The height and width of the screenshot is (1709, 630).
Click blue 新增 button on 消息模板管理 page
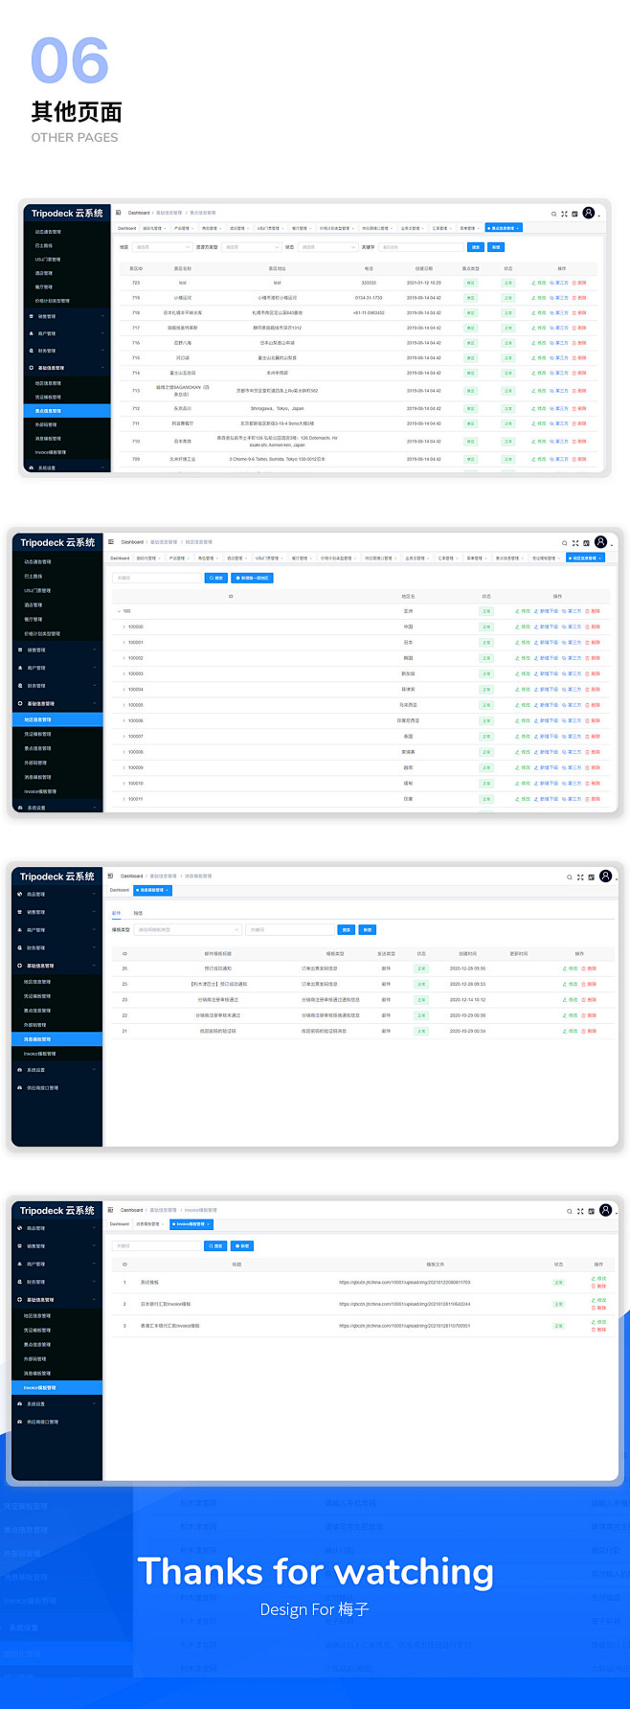(368, 929)
